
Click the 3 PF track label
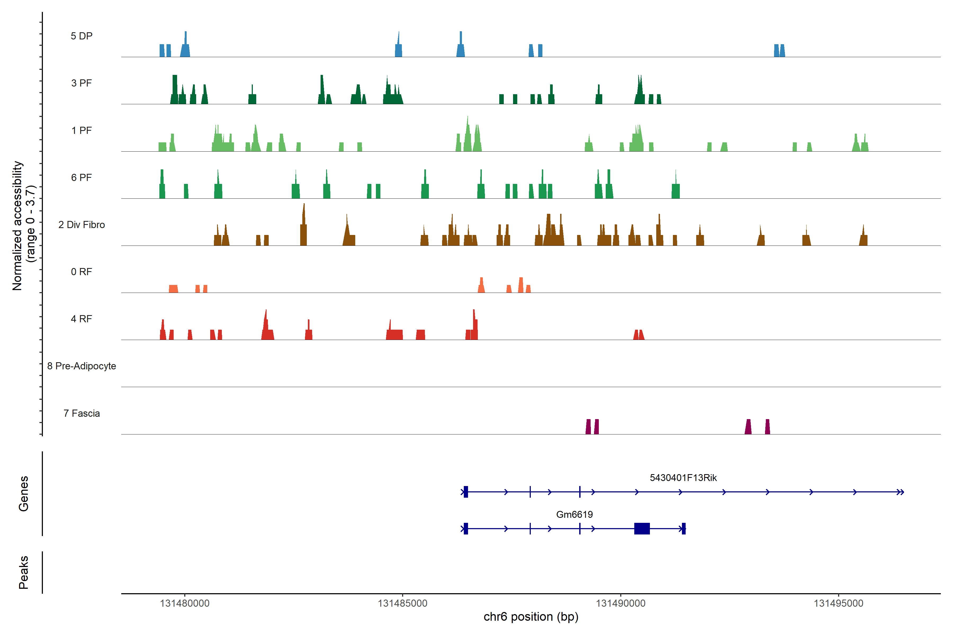click(82, 83)
